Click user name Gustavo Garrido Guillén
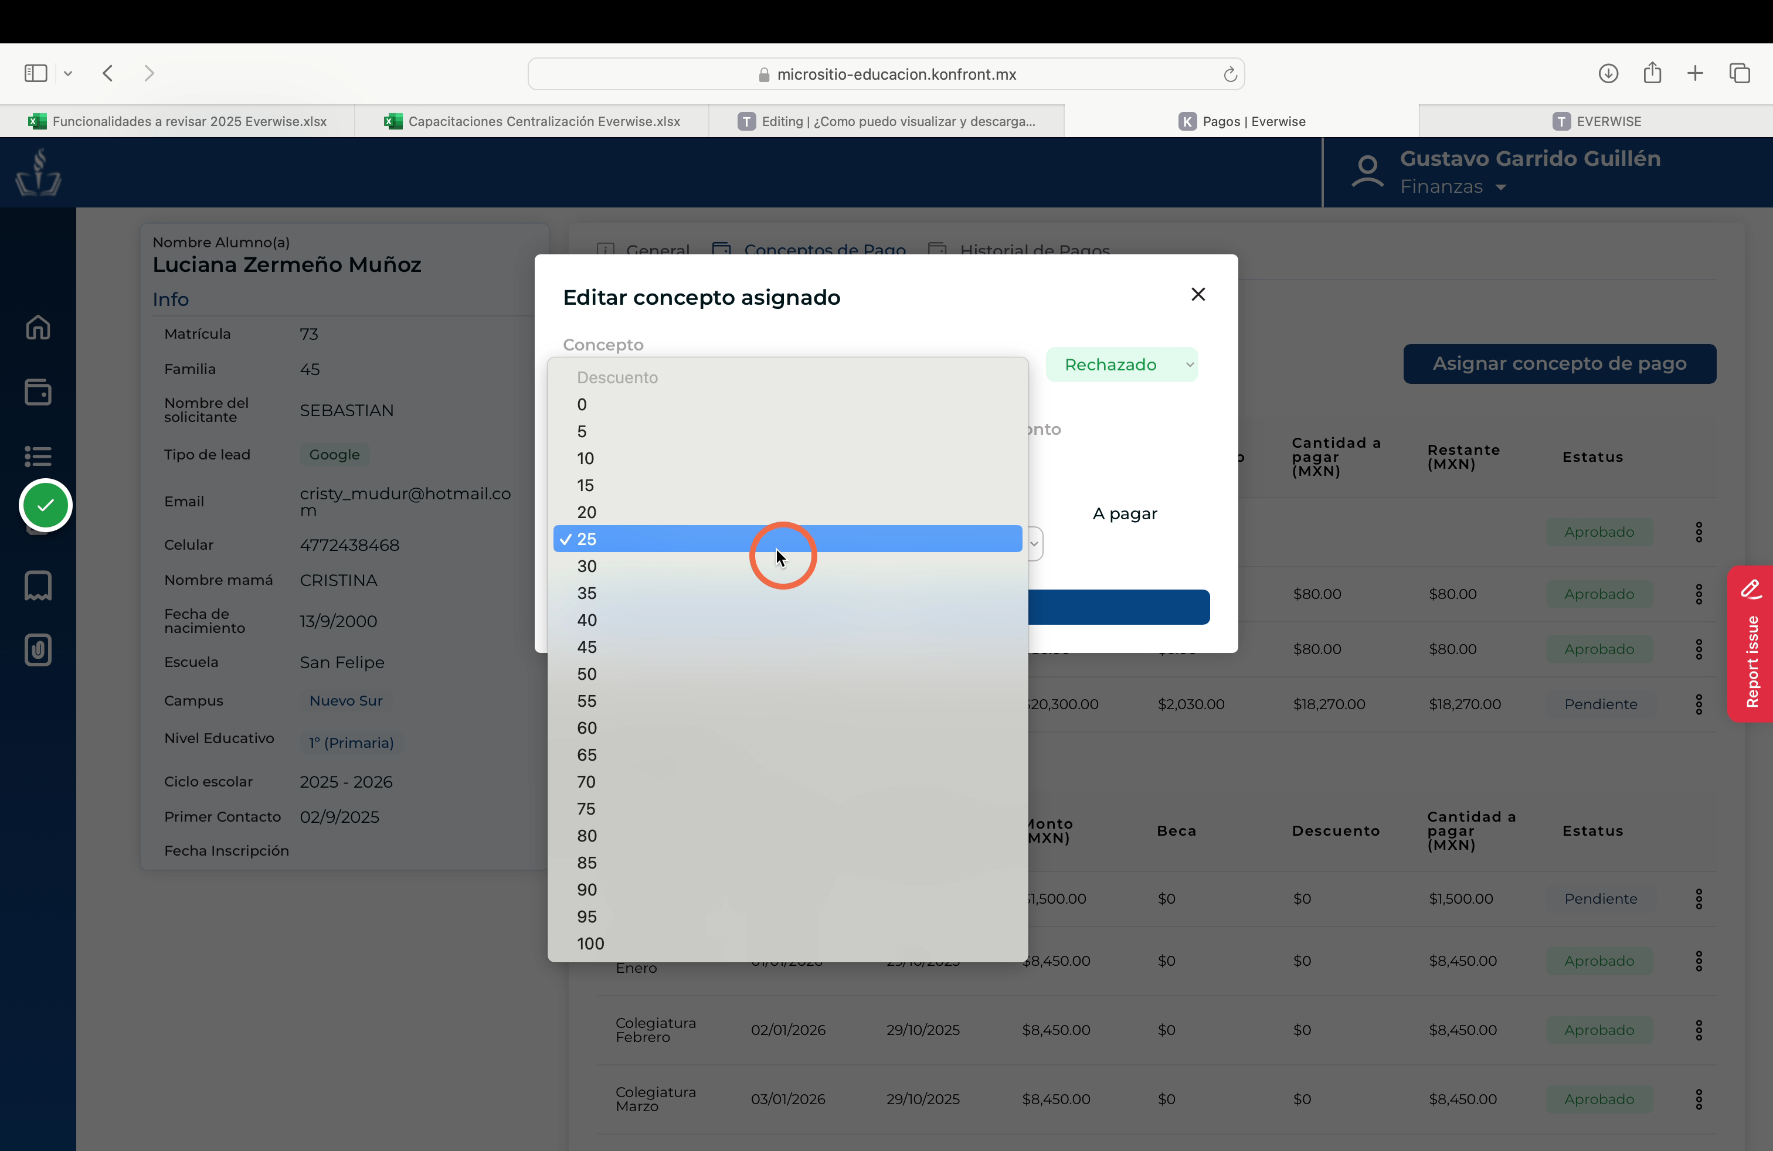The height and width of the screenshot is (1151, 1773). pyautogui.click(x=1530, y=159)
